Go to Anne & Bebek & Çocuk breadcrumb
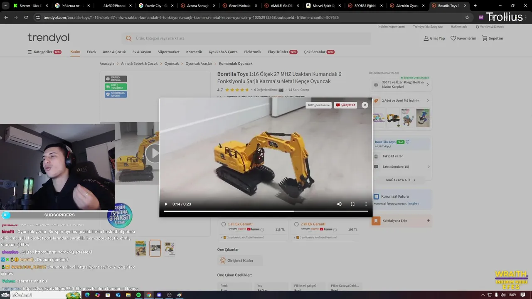The image size is (532, 299). click(x=139, y=64)
